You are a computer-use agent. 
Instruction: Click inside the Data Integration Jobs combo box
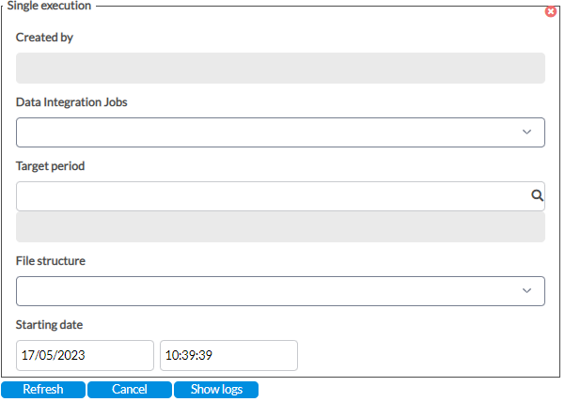pyautogui.click(x=280, y=132)
